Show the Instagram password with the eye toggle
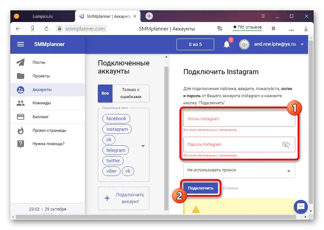Image resolution: width=324 pixels, height=230 pixels. tap(286, 145)
